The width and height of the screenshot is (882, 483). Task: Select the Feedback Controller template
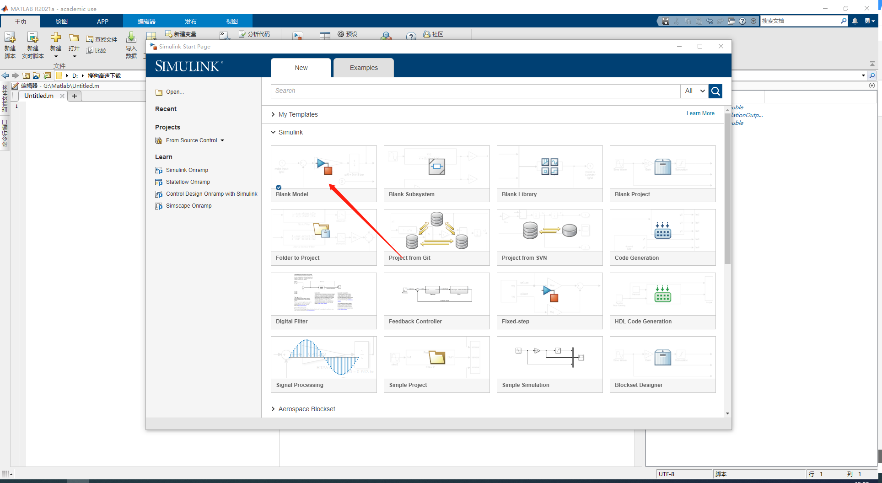pyautogui.click(x=436, y=301)
